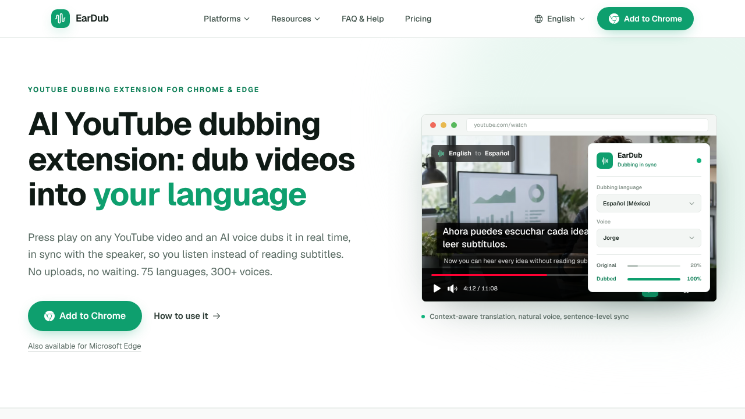Click the Dubbing in sync status text
The image size is (745, 419).
tap(637, 165)
